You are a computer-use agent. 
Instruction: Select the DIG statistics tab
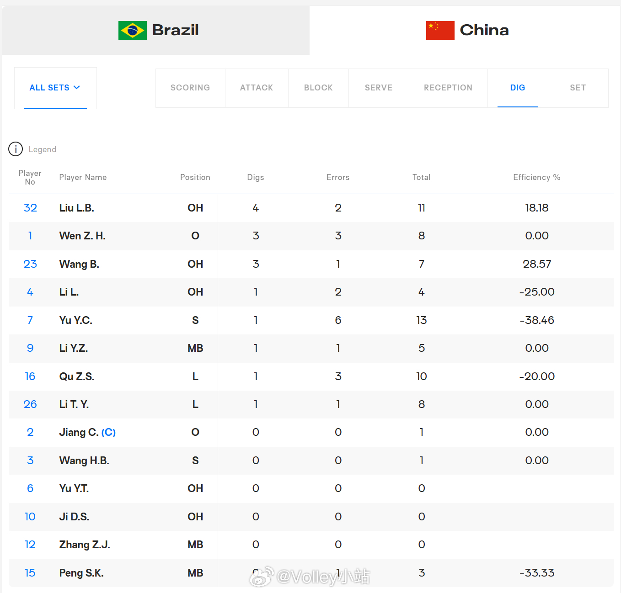(518, 88)
